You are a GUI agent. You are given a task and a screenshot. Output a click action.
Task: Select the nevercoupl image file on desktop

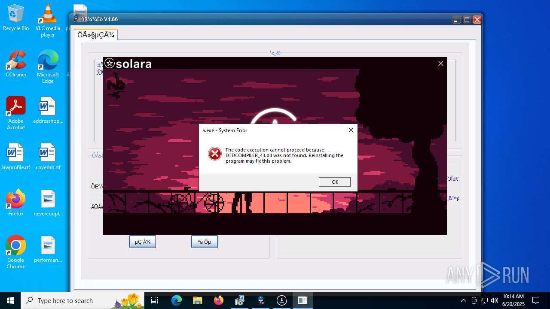click(x=48, y=203)
